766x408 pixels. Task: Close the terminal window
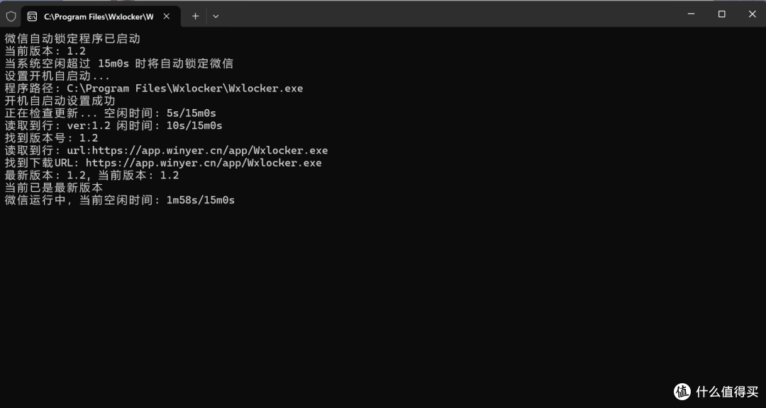point(752,14)
